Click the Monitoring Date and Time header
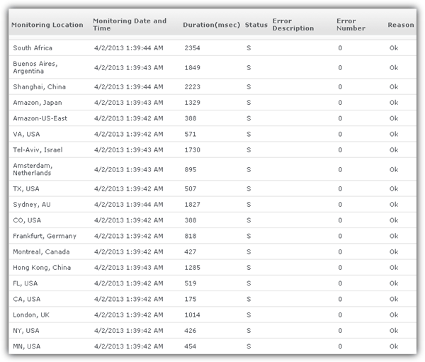Image resolution: width=425 pixels, height=362 pixels. (x=130, y=24)
